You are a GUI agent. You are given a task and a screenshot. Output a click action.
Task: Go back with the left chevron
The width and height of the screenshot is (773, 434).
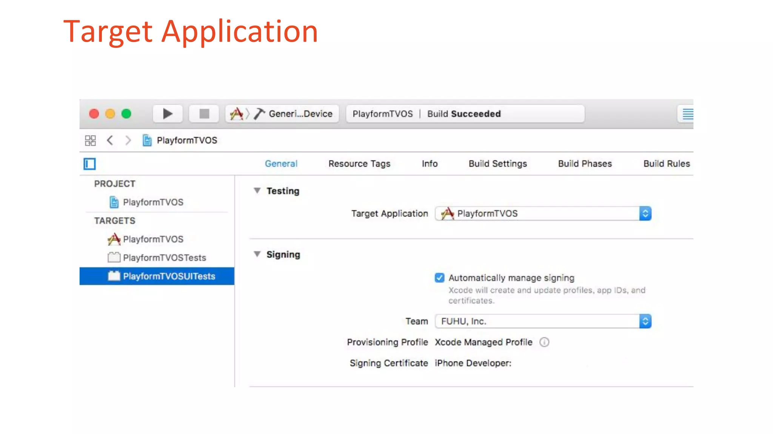[110, 141]
